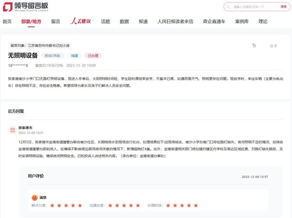Screen dimensions: 292x218
Task: Select the 部委/地方 navigation tab
Action: tap(31, 21)
